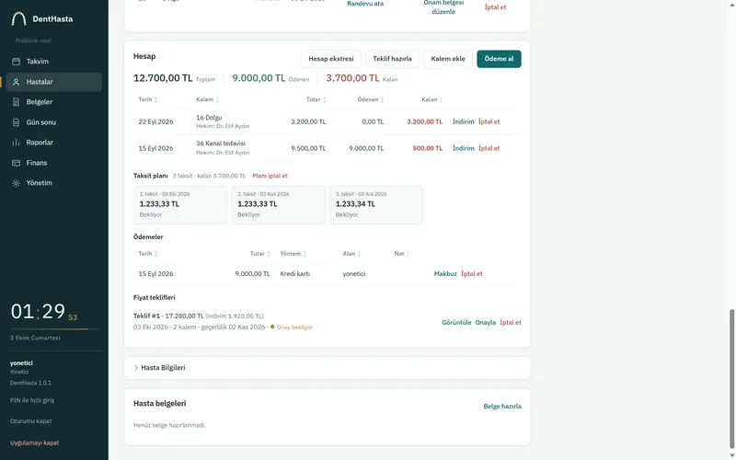Image resolution: width=736 pixels, height=460 pixels.
Task: Cancel the 16 Dolgu item
Action: pos(489,121)
